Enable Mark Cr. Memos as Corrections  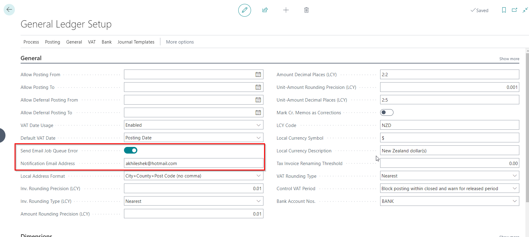click(x=387, y=113)
